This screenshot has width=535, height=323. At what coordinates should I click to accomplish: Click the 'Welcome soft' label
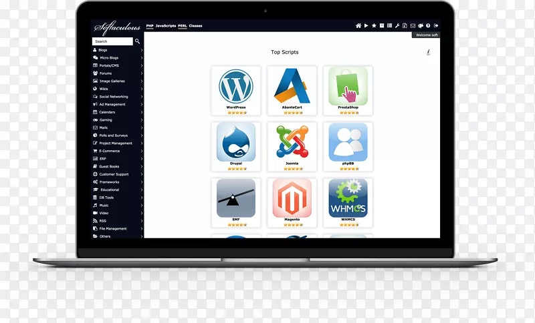(x=427, y=35)
